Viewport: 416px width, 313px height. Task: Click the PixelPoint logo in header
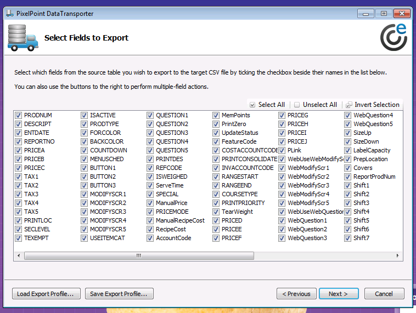point(393,38)
